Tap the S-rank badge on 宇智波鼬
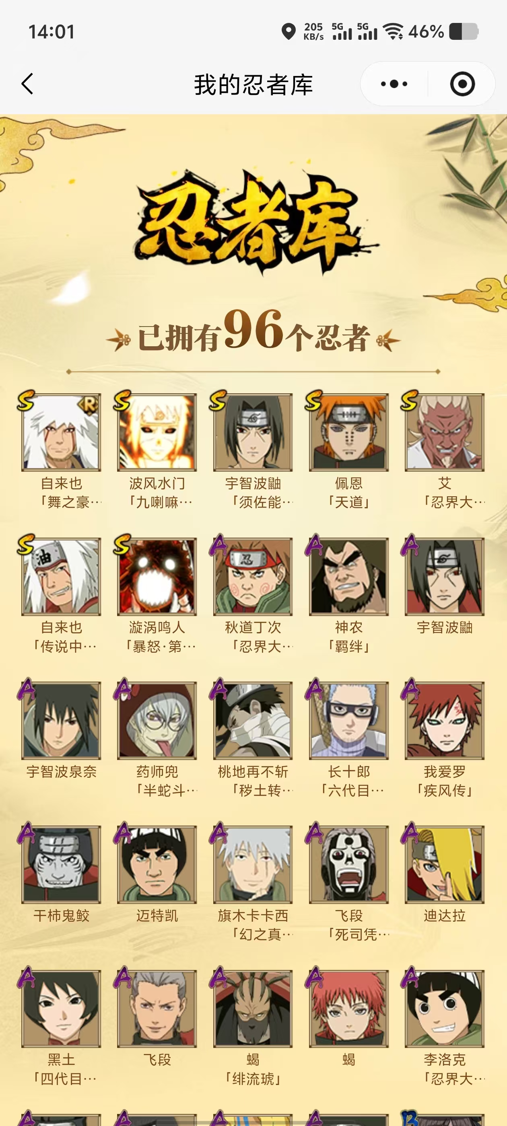Viewport: 507px width, 1126px height. click(x=218, y=401)
